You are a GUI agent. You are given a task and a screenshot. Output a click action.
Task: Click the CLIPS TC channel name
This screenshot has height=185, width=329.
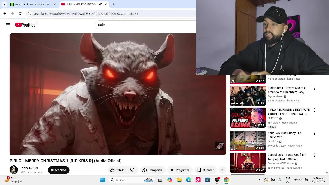(x=273, y=118)
